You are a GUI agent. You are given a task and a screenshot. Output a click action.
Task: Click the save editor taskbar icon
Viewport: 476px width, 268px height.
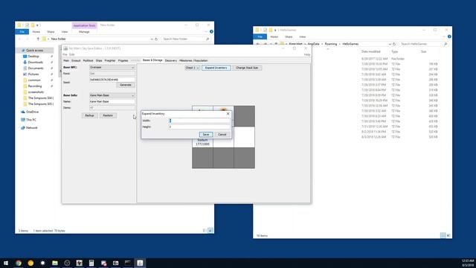coord(140,263)
